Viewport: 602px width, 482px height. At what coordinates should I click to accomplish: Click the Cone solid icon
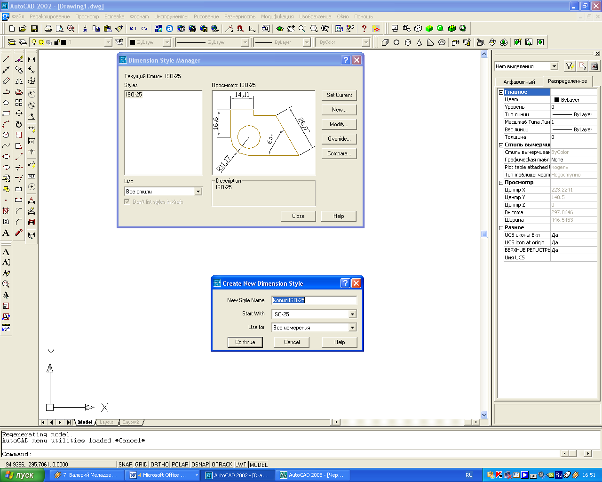pyautogui.click(x=419, y=42)
